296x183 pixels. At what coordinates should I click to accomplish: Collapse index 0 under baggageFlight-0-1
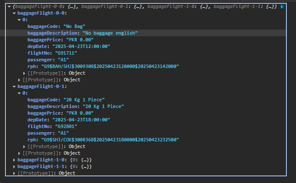(20, 93)
